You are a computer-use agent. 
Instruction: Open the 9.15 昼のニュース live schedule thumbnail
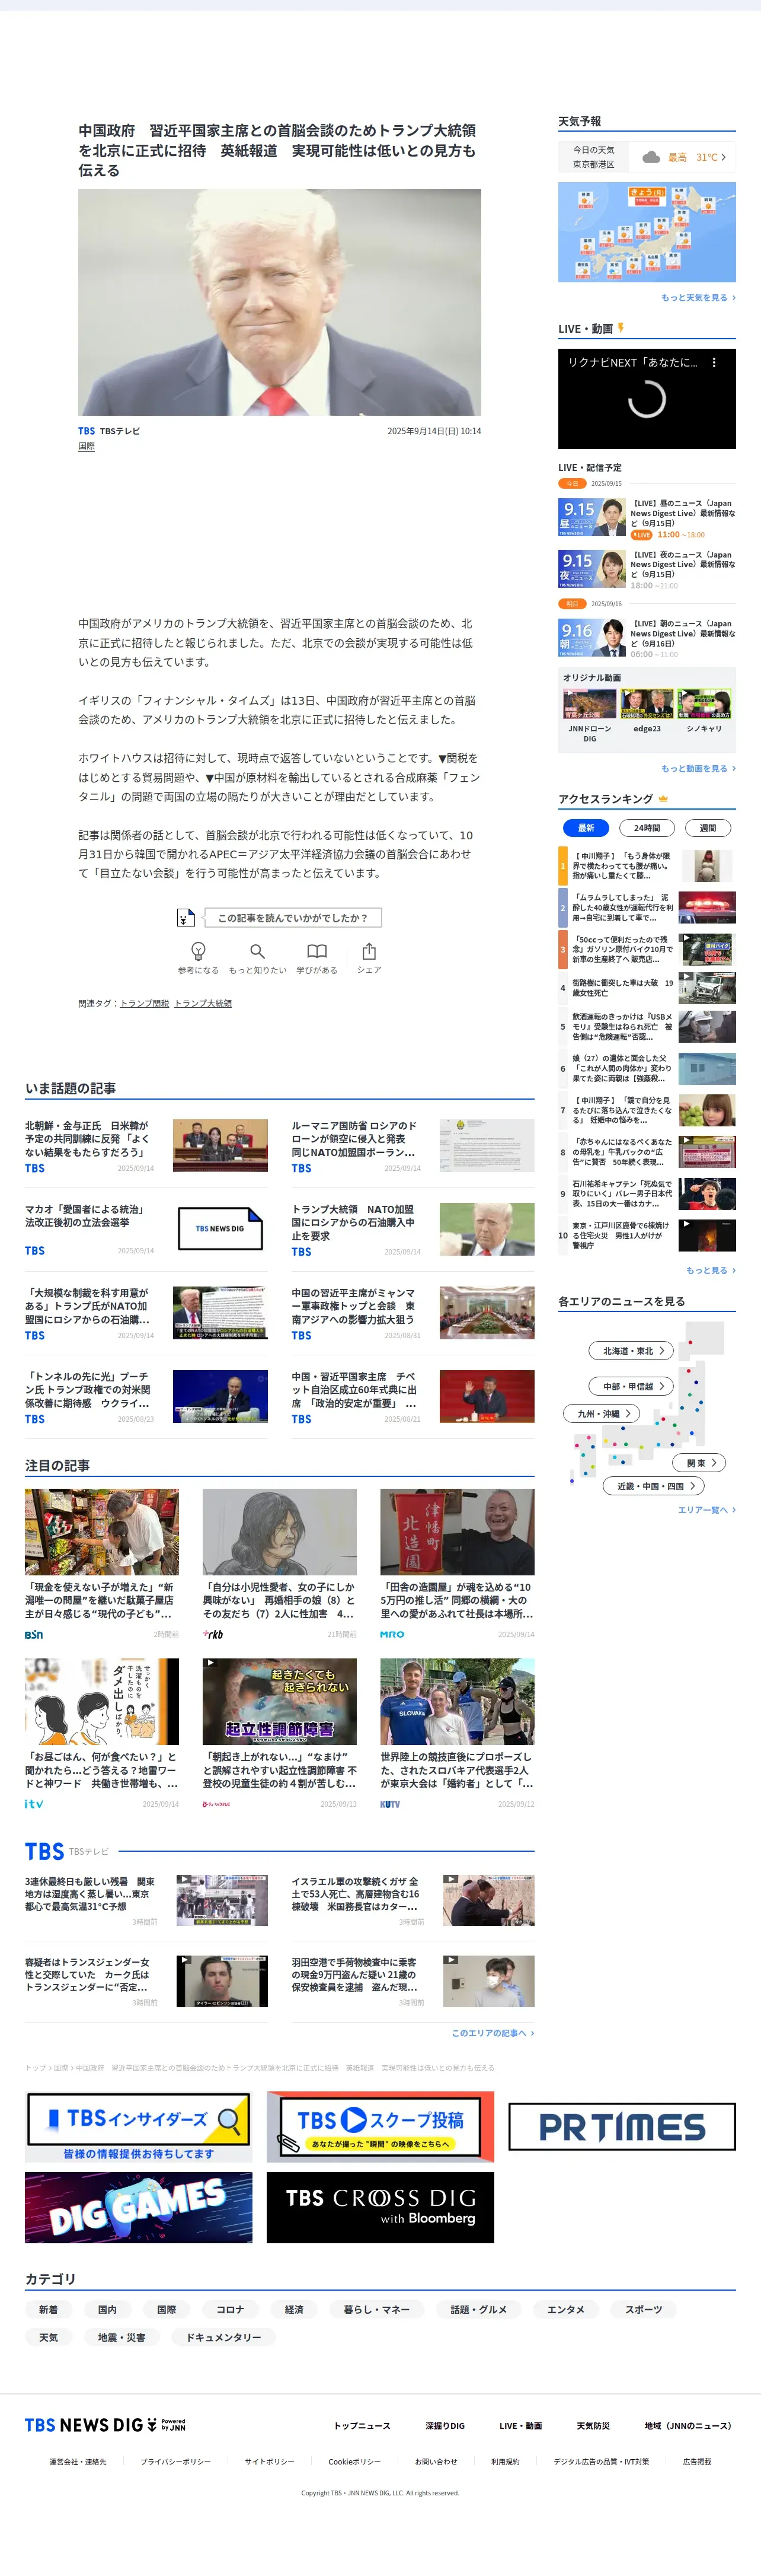pyautogui.click(x=592, y=518)
